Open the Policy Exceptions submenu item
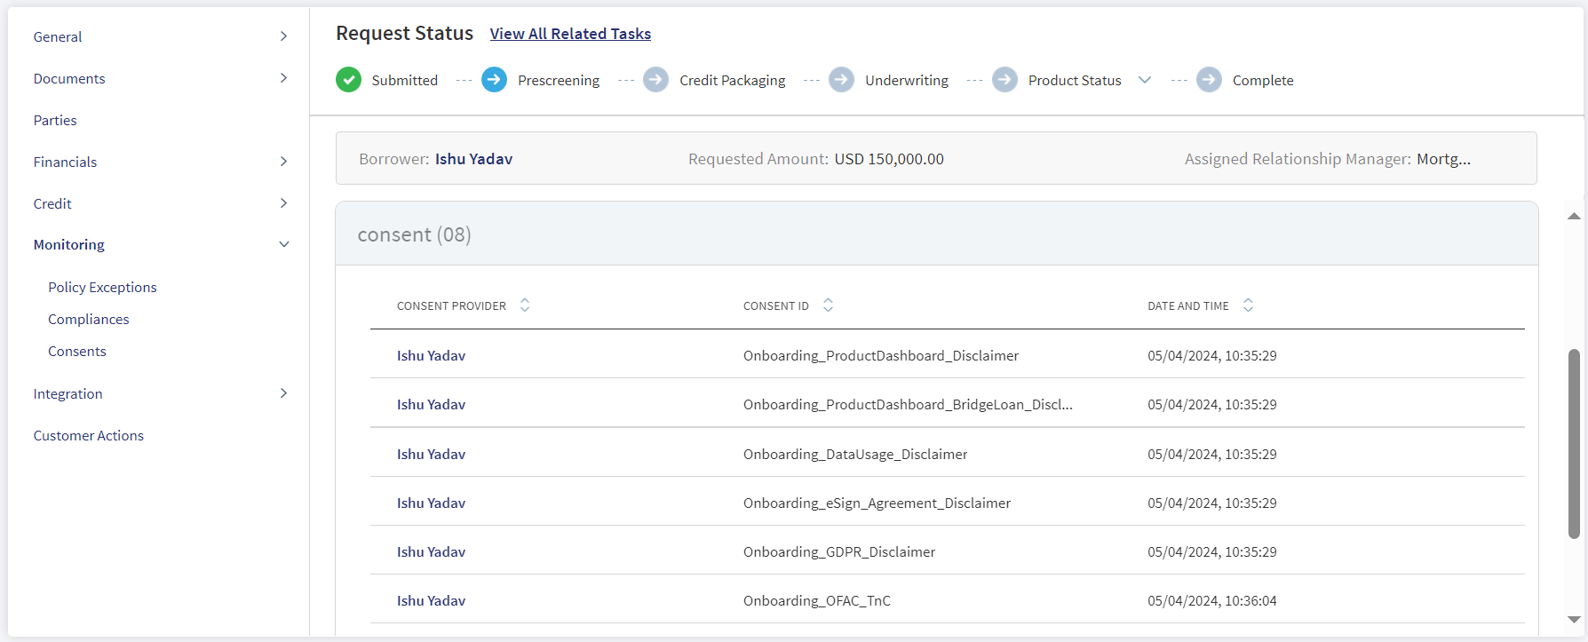Viewport: 1588px width, 642px height. coord(102,288)
